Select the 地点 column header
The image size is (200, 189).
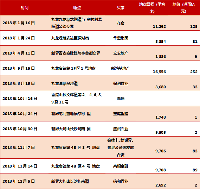pyautogui.click(x=77, y=8)
